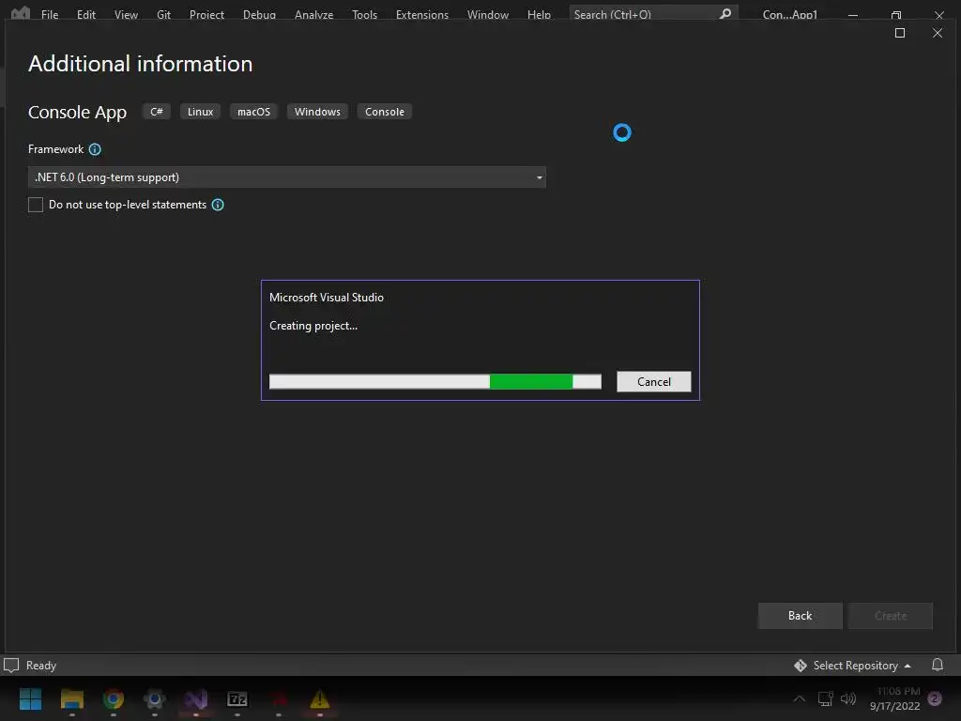Screen dimensions: 961x721
Task: Click the 'Creating project...' text
Action: click(x=313, y=326)
